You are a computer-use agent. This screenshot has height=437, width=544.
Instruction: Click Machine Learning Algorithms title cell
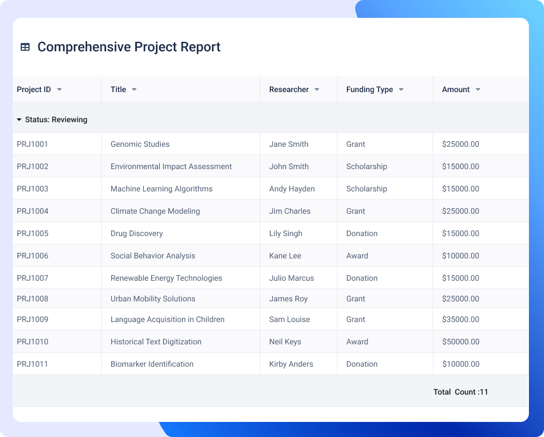pos(161,189)
